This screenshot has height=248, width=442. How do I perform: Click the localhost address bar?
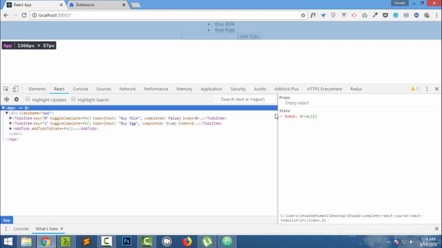166,15
